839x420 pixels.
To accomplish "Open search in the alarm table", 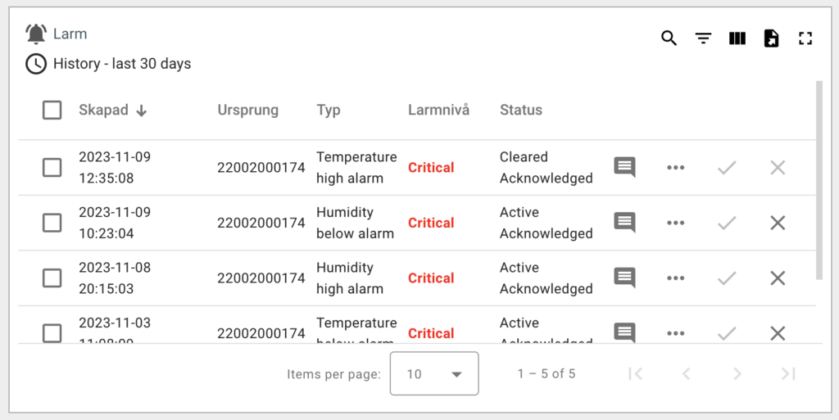I will tap(669, 38).
